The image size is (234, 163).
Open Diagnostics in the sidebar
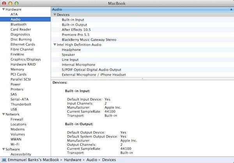click(x=20, y=34)
